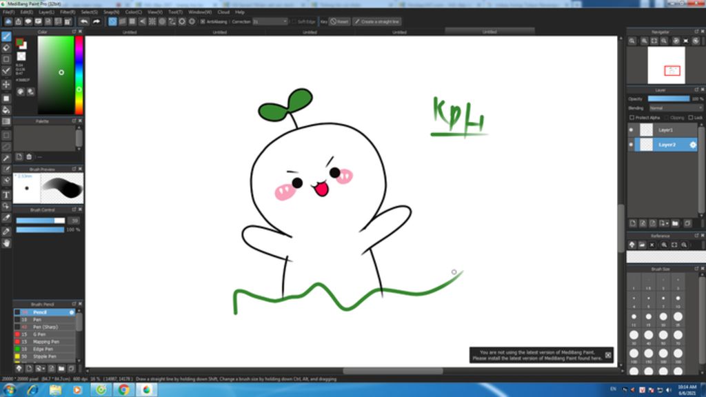Open image file in Reference panel
This screenshot has height=397, width=706.
coord(642,245)
